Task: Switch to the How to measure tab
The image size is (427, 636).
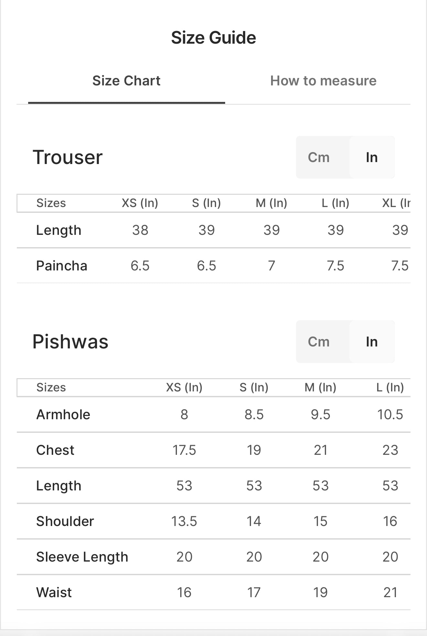Action: click(x=323, y=81)
